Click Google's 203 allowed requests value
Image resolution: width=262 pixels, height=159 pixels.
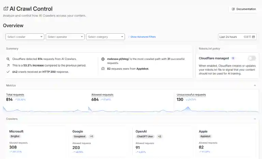(76, 147)
